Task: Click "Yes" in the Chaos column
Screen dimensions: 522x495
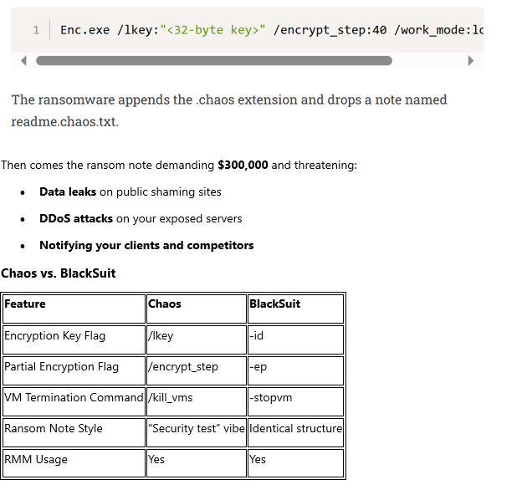Action: coord(197,463)
